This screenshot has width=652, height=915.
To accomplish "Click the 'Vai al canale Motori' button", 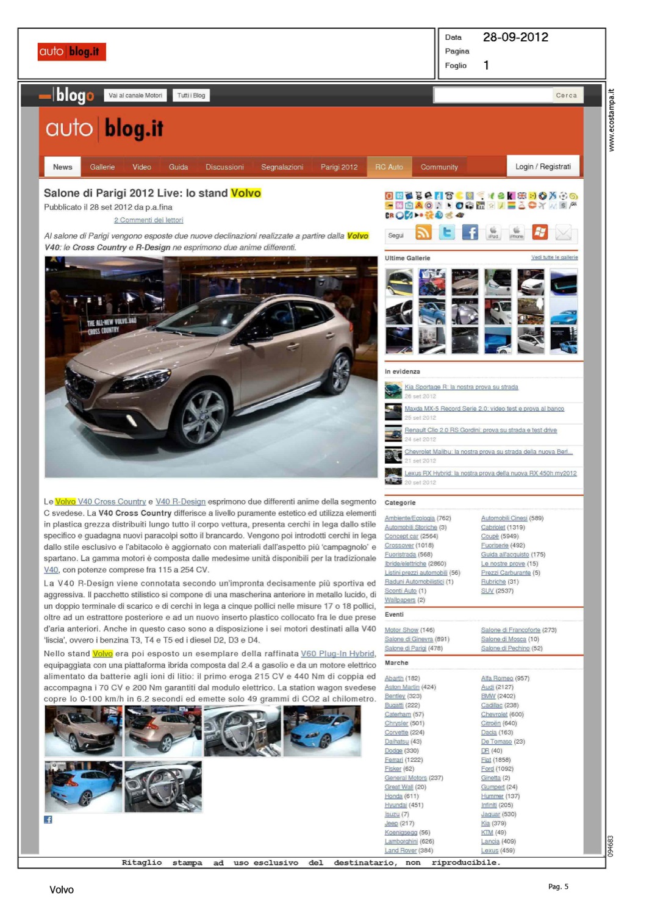I will pos(135,95).
